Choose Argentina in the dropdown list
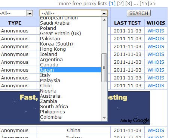 [x=70, y=60]
